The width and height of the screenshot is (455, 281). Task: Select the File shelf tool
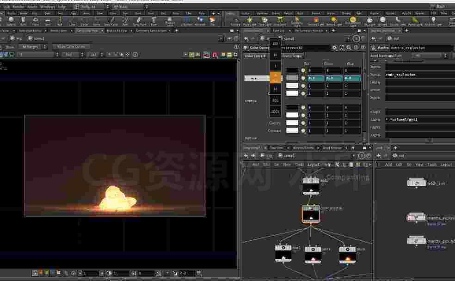(212, 21)
